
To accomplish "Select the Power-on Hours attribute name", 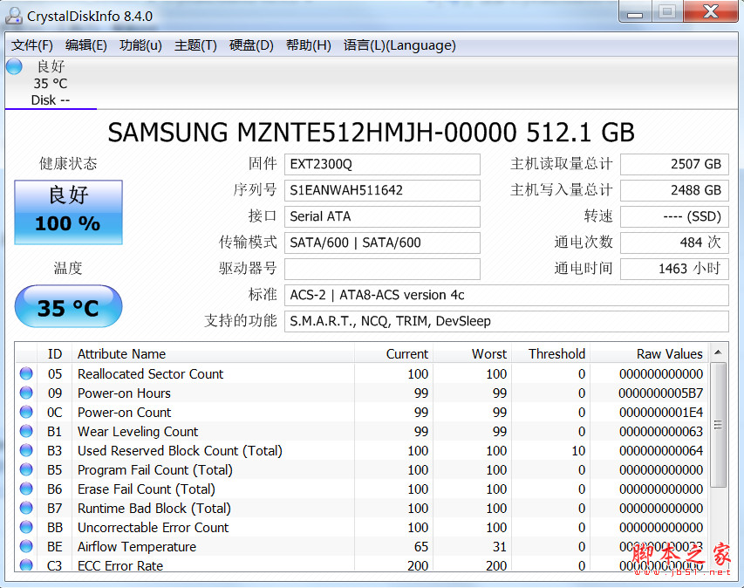I will pyautogui.click(x=124, y=393).
